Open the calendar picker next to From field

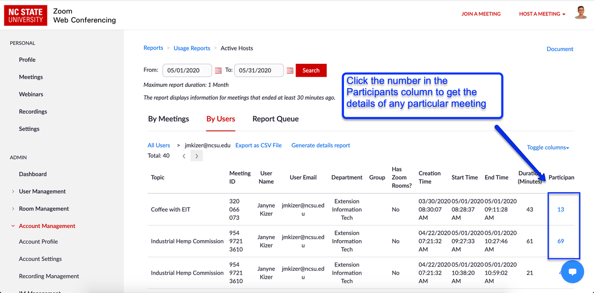(218, 70)
